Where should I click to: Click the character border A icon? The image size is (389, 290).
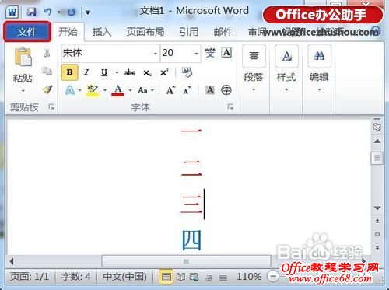point(226,52)
